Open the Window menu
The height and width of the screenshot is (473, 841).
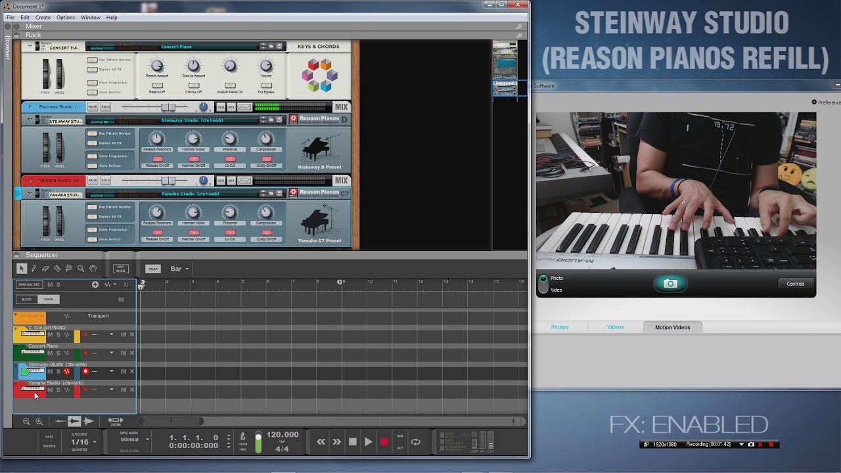point(91,17)
